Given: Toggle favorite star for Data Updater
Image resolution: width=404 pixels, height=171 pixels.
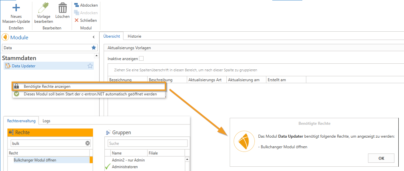Looking at the screenshot, I should pos(90,66).
